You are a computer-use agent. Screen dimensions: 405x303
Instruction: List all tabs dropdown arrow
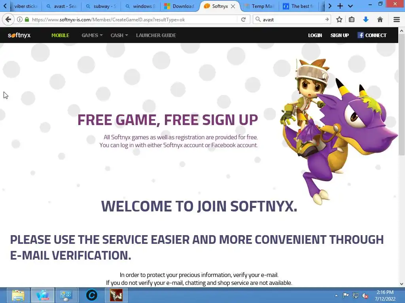pos(350,6)
